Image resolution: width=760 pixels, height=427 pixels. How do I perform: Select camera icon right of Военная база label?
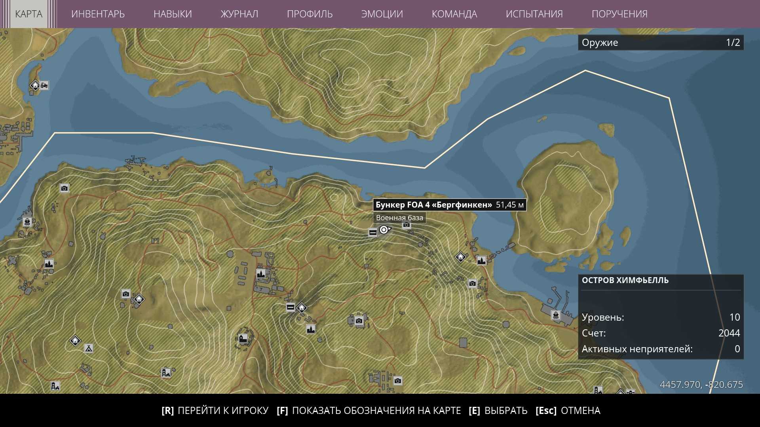click(x=407, y=225)
